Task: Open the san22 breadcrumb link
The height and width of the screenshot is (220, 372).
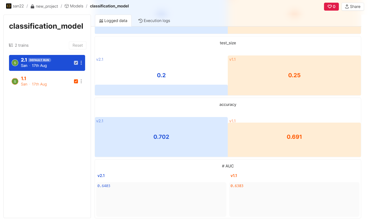Action: point(18,6)
